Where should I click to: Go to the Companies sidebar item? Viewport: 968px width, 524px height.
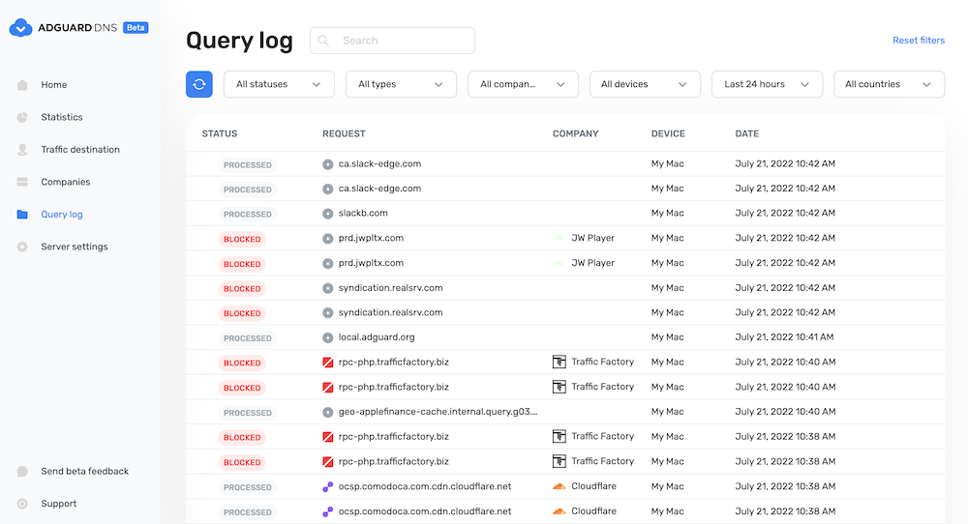66,182
